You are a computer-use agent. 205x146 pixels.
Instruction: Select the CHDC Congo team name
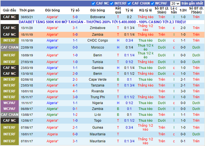point(98,40)
